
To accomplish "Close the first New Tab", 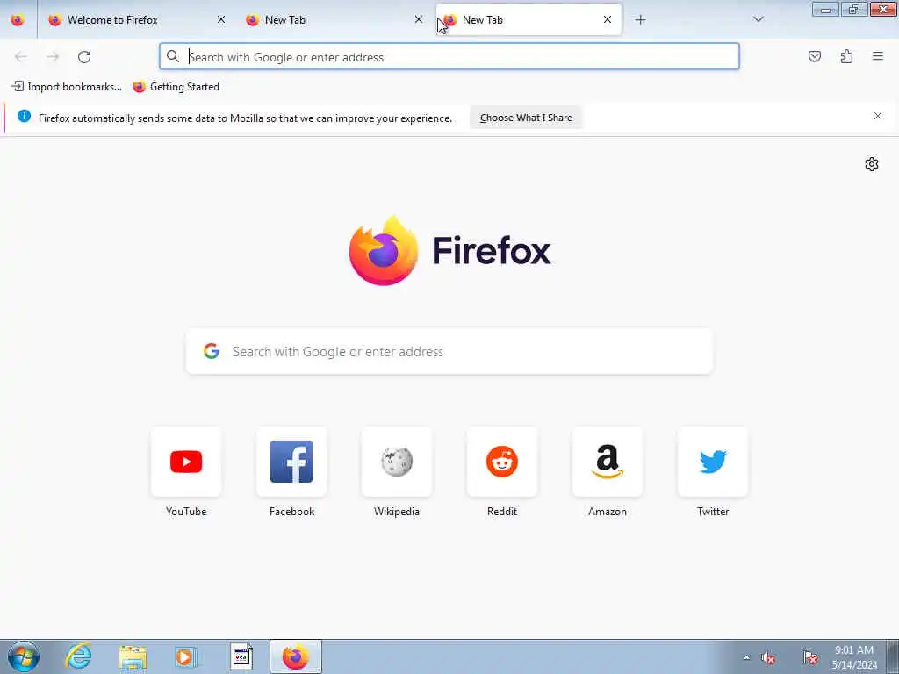I will [419, 19].
